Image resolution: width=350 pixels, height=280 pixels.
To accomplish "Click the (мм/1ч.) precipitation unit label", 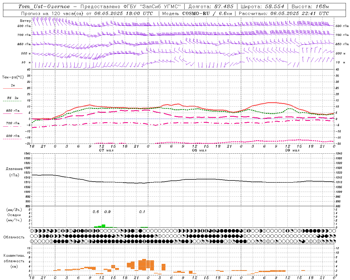I will tap(14, 220).
